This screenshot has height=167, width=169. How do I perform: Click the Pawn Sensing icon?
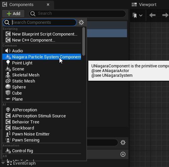[x=8, y=140]
